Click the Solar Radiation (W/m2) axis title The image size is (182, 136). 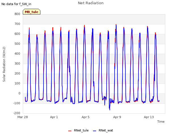[4, 64]
